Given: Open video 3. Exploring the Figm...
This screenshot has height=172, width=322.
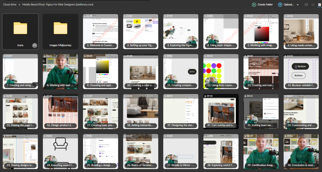Looking at the screenshot, I should (181, 32).
